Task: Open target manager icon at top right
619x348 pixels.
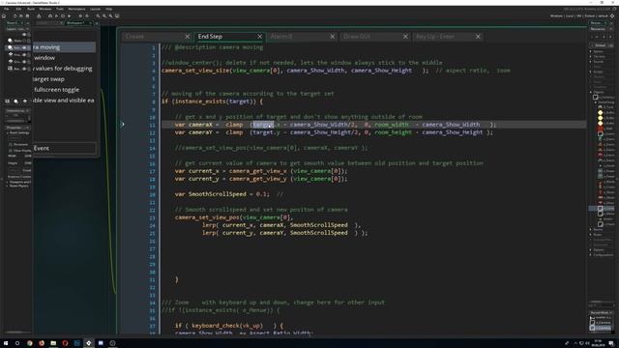Action: (612, 16)
